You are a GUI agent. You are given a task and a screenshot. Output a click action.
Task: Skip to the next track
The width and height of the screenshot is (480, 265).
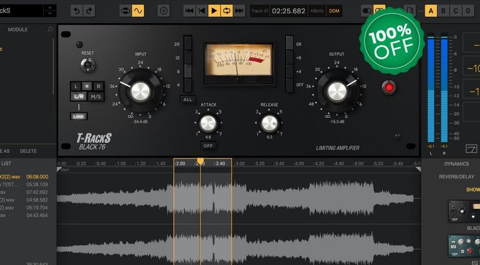(239, 11)
